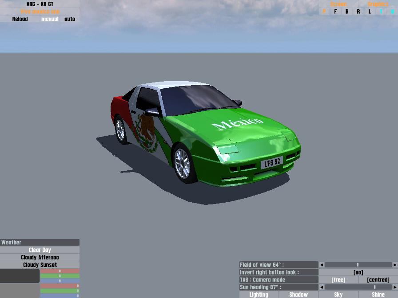
Task: Click the Sun heading slider track
Action: tap(358, 287)
